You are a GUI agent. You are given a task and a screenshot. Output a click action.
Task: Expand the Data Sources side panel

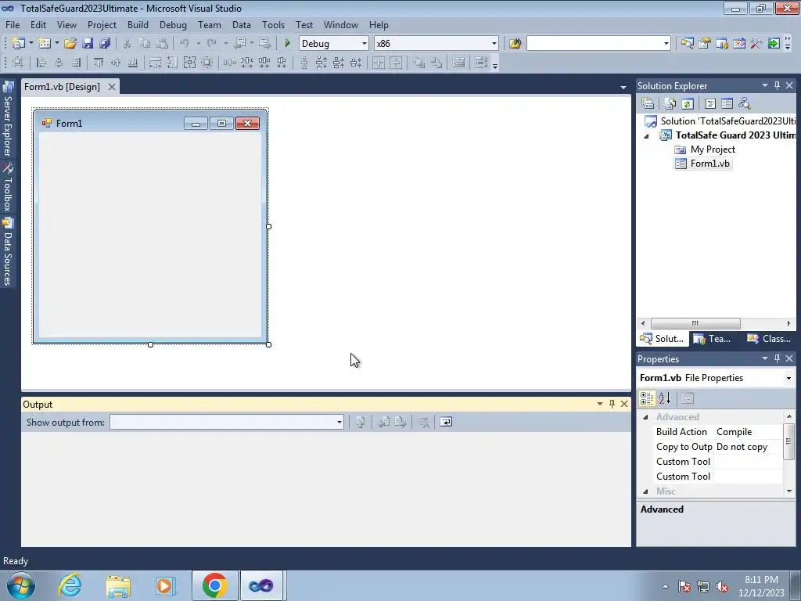pos(8,252)
